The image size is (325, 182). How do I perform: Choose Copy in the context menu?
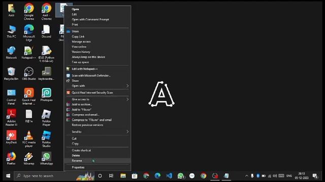click(x=97, y=144)
